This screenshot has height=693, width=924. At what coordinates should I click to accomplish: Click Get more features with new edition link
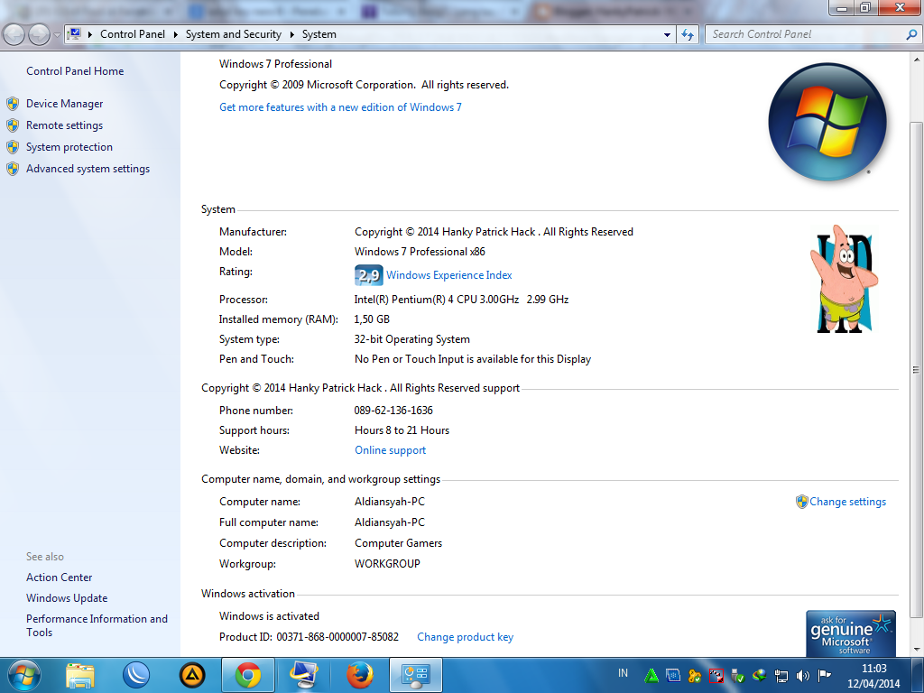pyautogui.click(x=340, y=107)
